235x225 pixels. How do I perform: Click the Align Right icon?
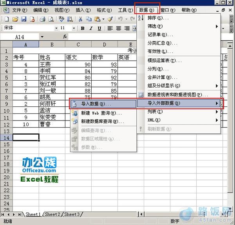pos(127,28)
